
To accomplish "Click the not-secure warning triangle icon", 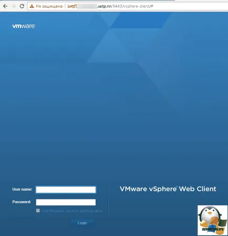I will point(32,6).
